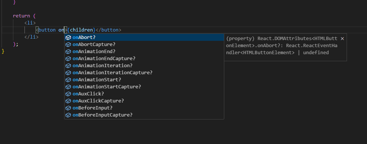Close the onAbort documentation popup
Viewport: 367px width, 144px height.
pos(342,39)
